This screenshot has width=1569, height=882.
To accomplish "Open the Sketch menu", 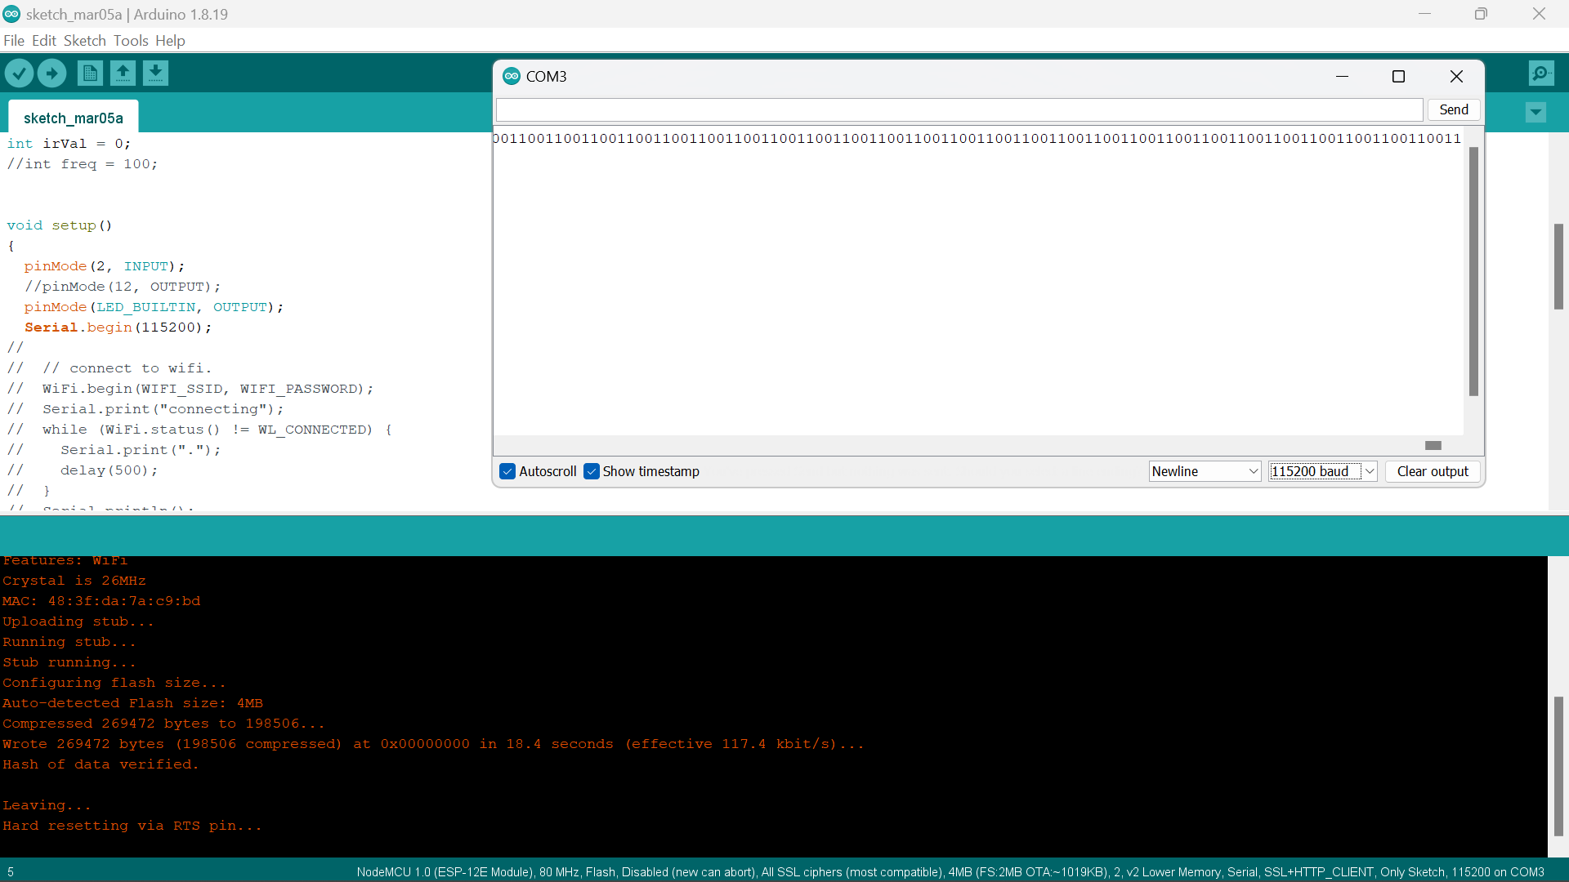I will point(84,41).
